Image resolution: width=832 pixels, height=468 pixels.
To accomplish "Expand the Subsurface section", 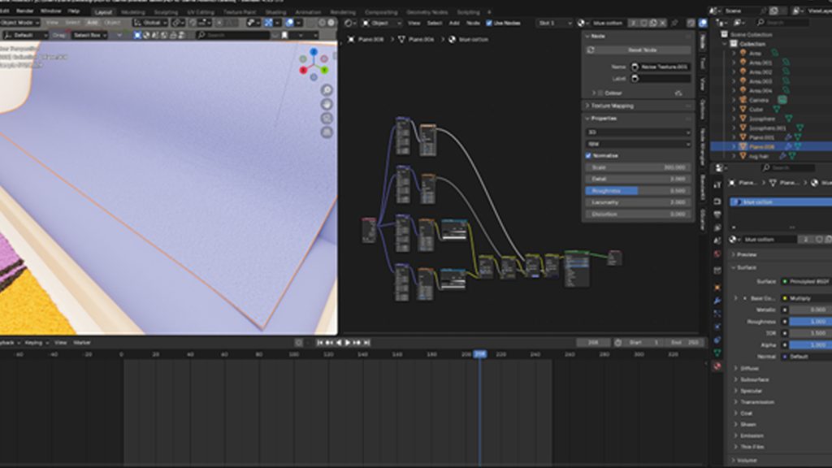I will click(x=755, y=379).
